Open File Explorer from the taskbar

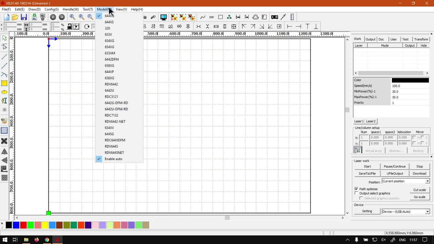(26, 240)
